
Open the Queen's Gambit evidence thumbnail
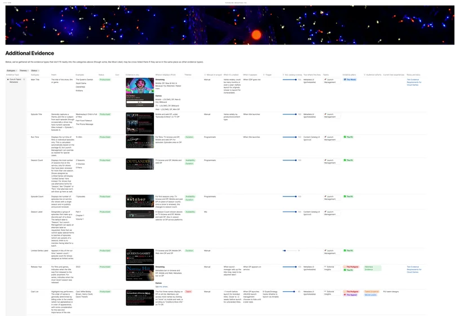tap(140, 256)
